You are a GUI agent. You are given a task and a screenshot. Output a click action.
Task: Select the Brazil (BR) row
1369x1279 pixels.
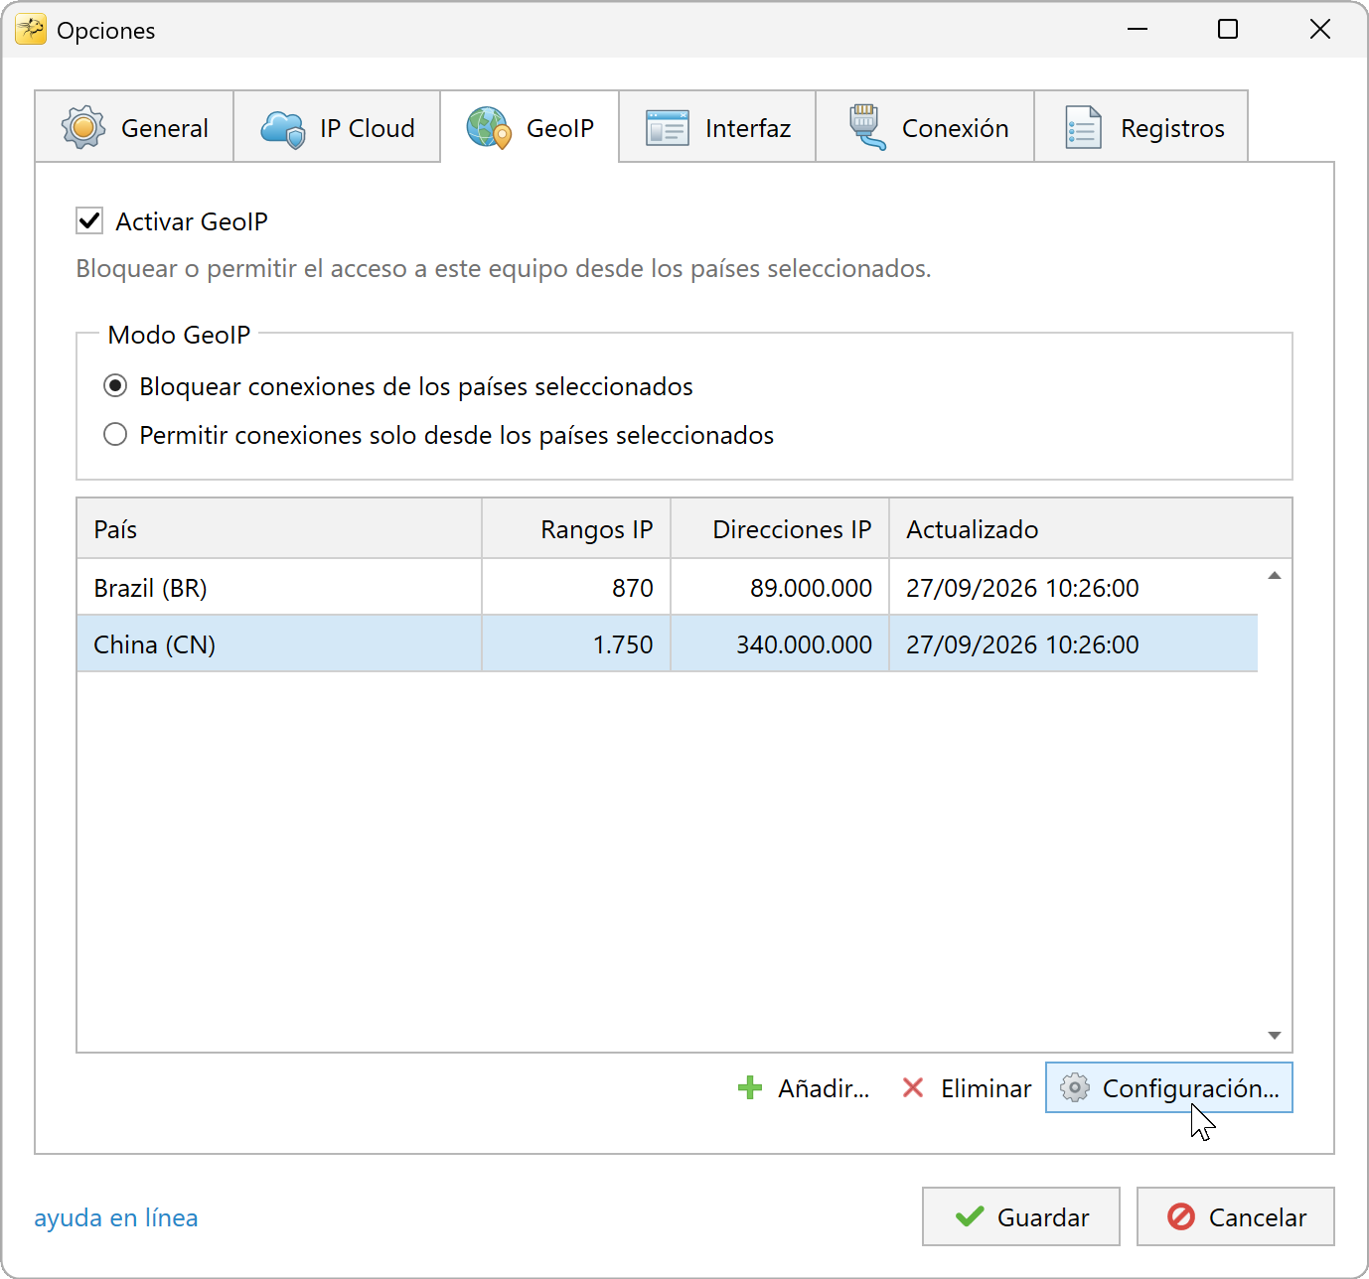668,588
